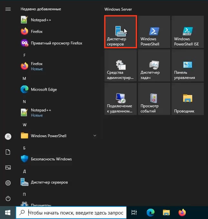Open Firefox marked Новые under F
208x219 pixels.
pyautogui.click(x=59, y=66)
